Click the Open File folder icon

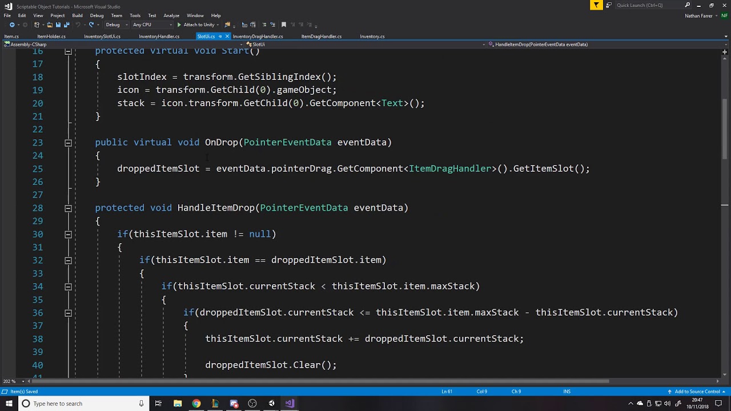click(50, 25)
